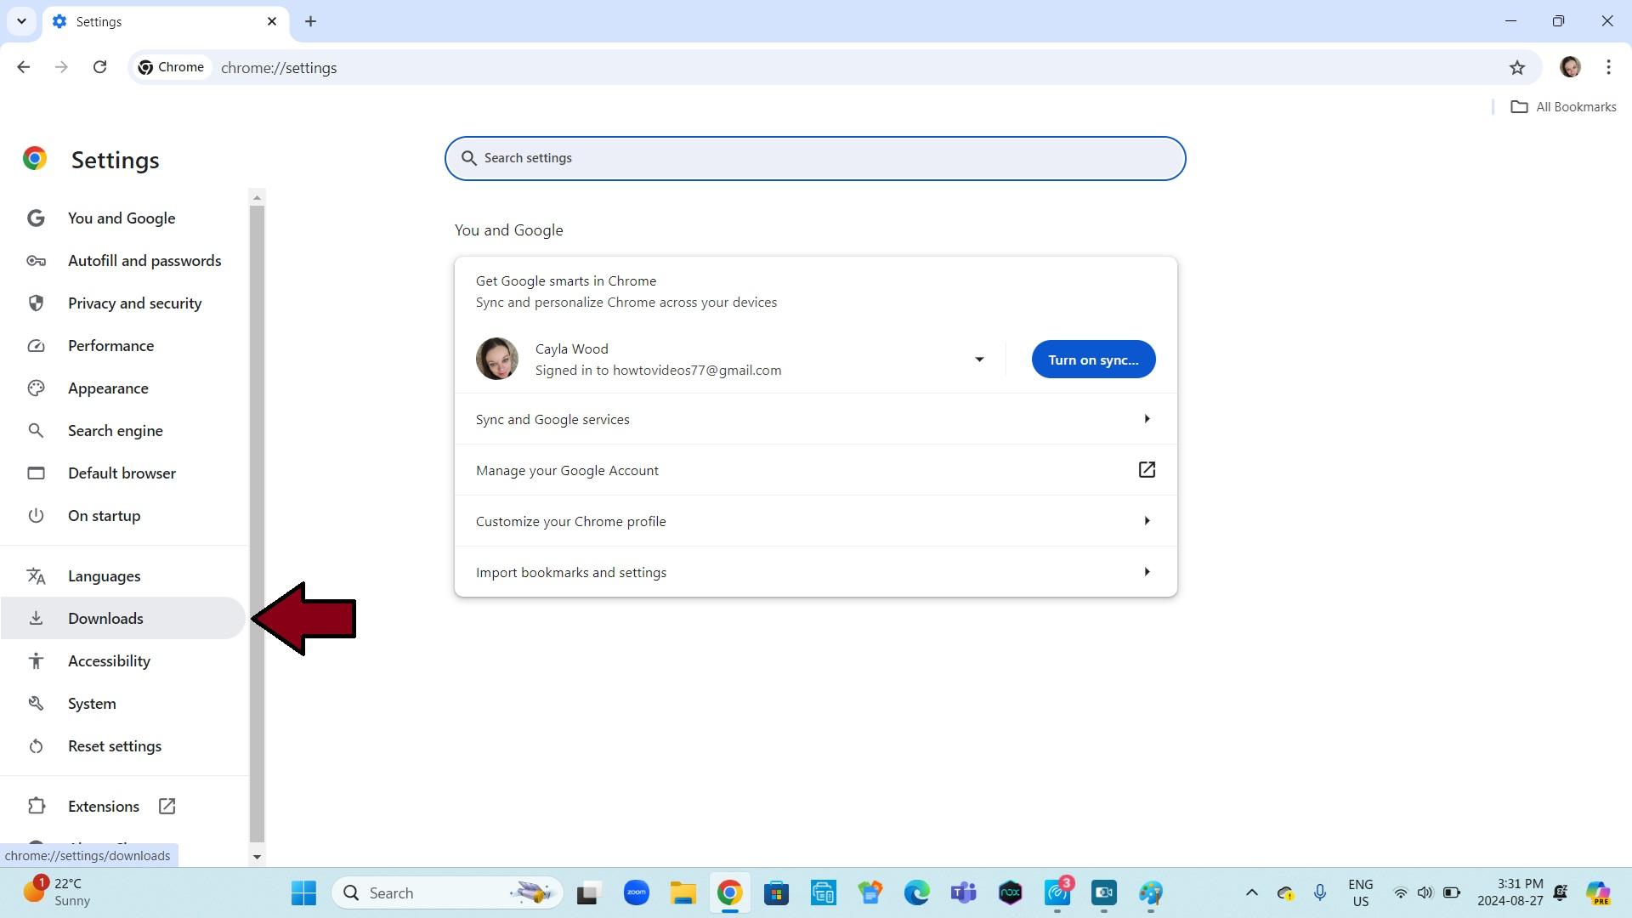Open System settings section
This screenshot has height=918, width=1632.
click(x=123, y=704)
